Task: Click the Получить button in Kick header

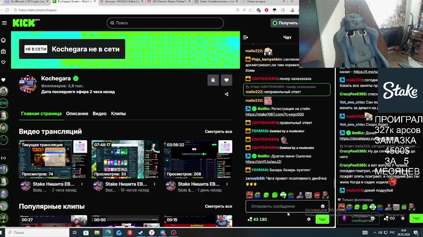Action: coord(285,23)
